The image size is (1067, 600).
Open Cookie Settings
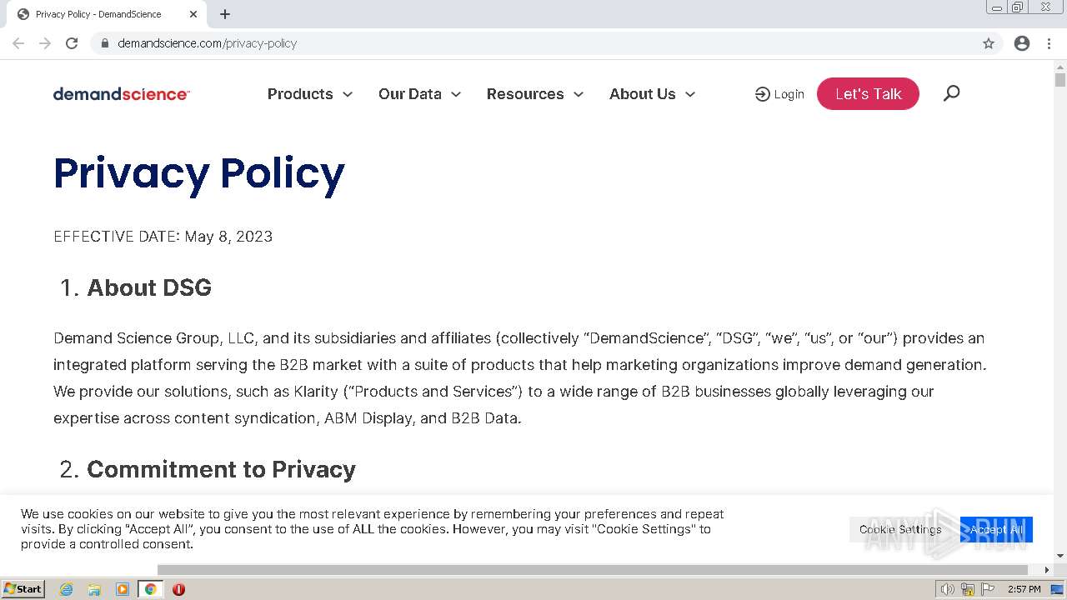click(900, 529)
